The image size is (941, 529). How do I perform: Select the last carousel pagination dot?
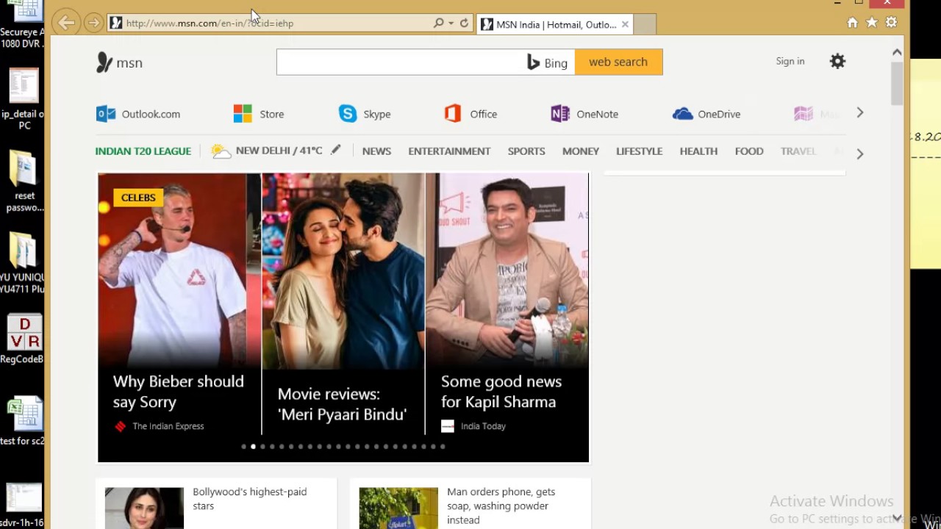pos(443,446)
